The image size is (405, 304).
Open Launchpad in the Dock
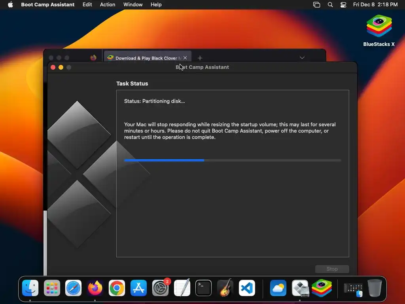coord(52,288)
